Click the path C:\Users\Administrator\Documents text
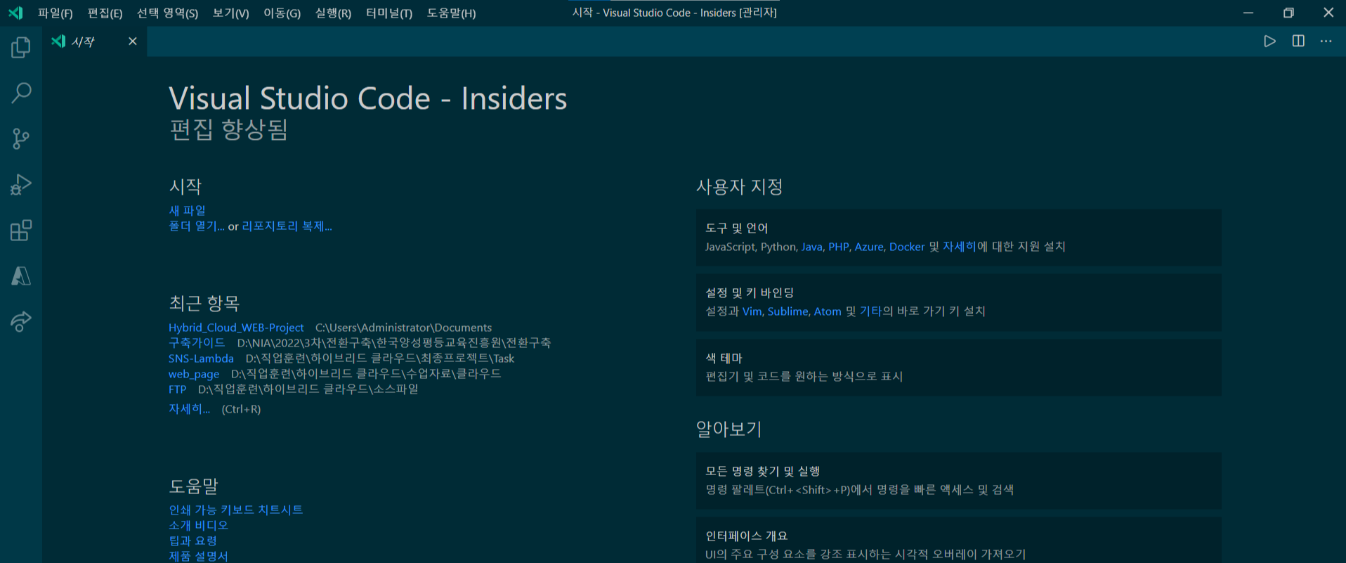The width and height of the screenshot is (1346, 563). (x=403, y=328)
